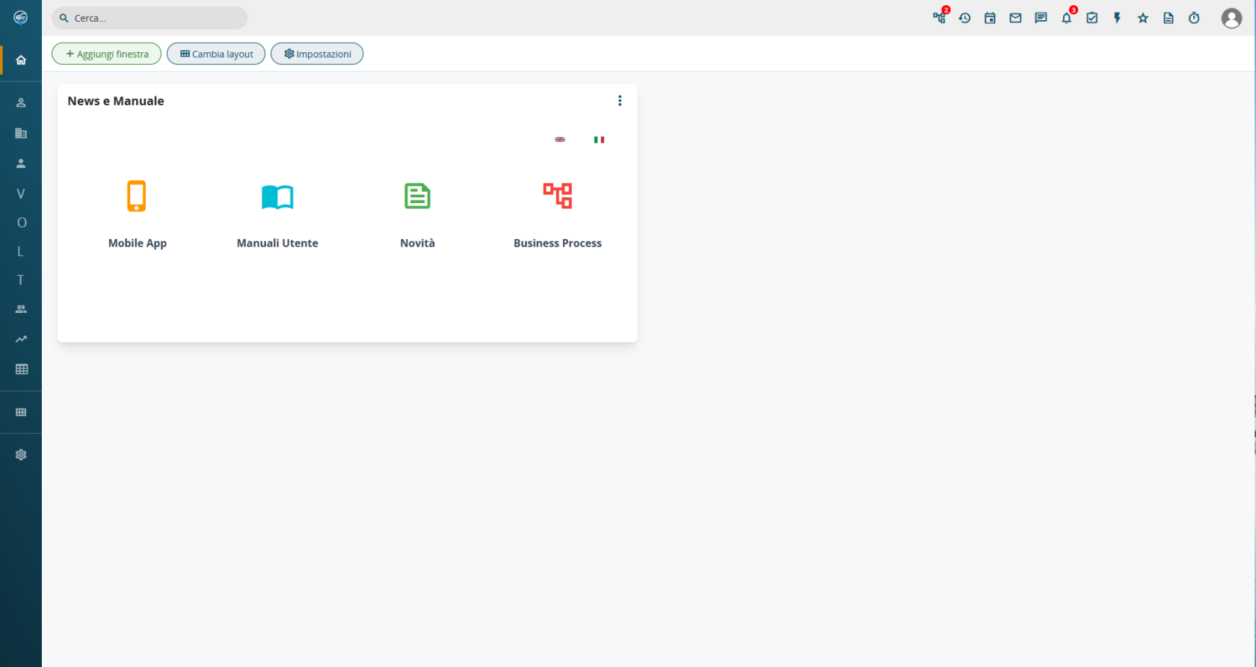Click the Cambia layout button
The width and height of the screenshot is (1256, 667).
click(x=216, y=54)
